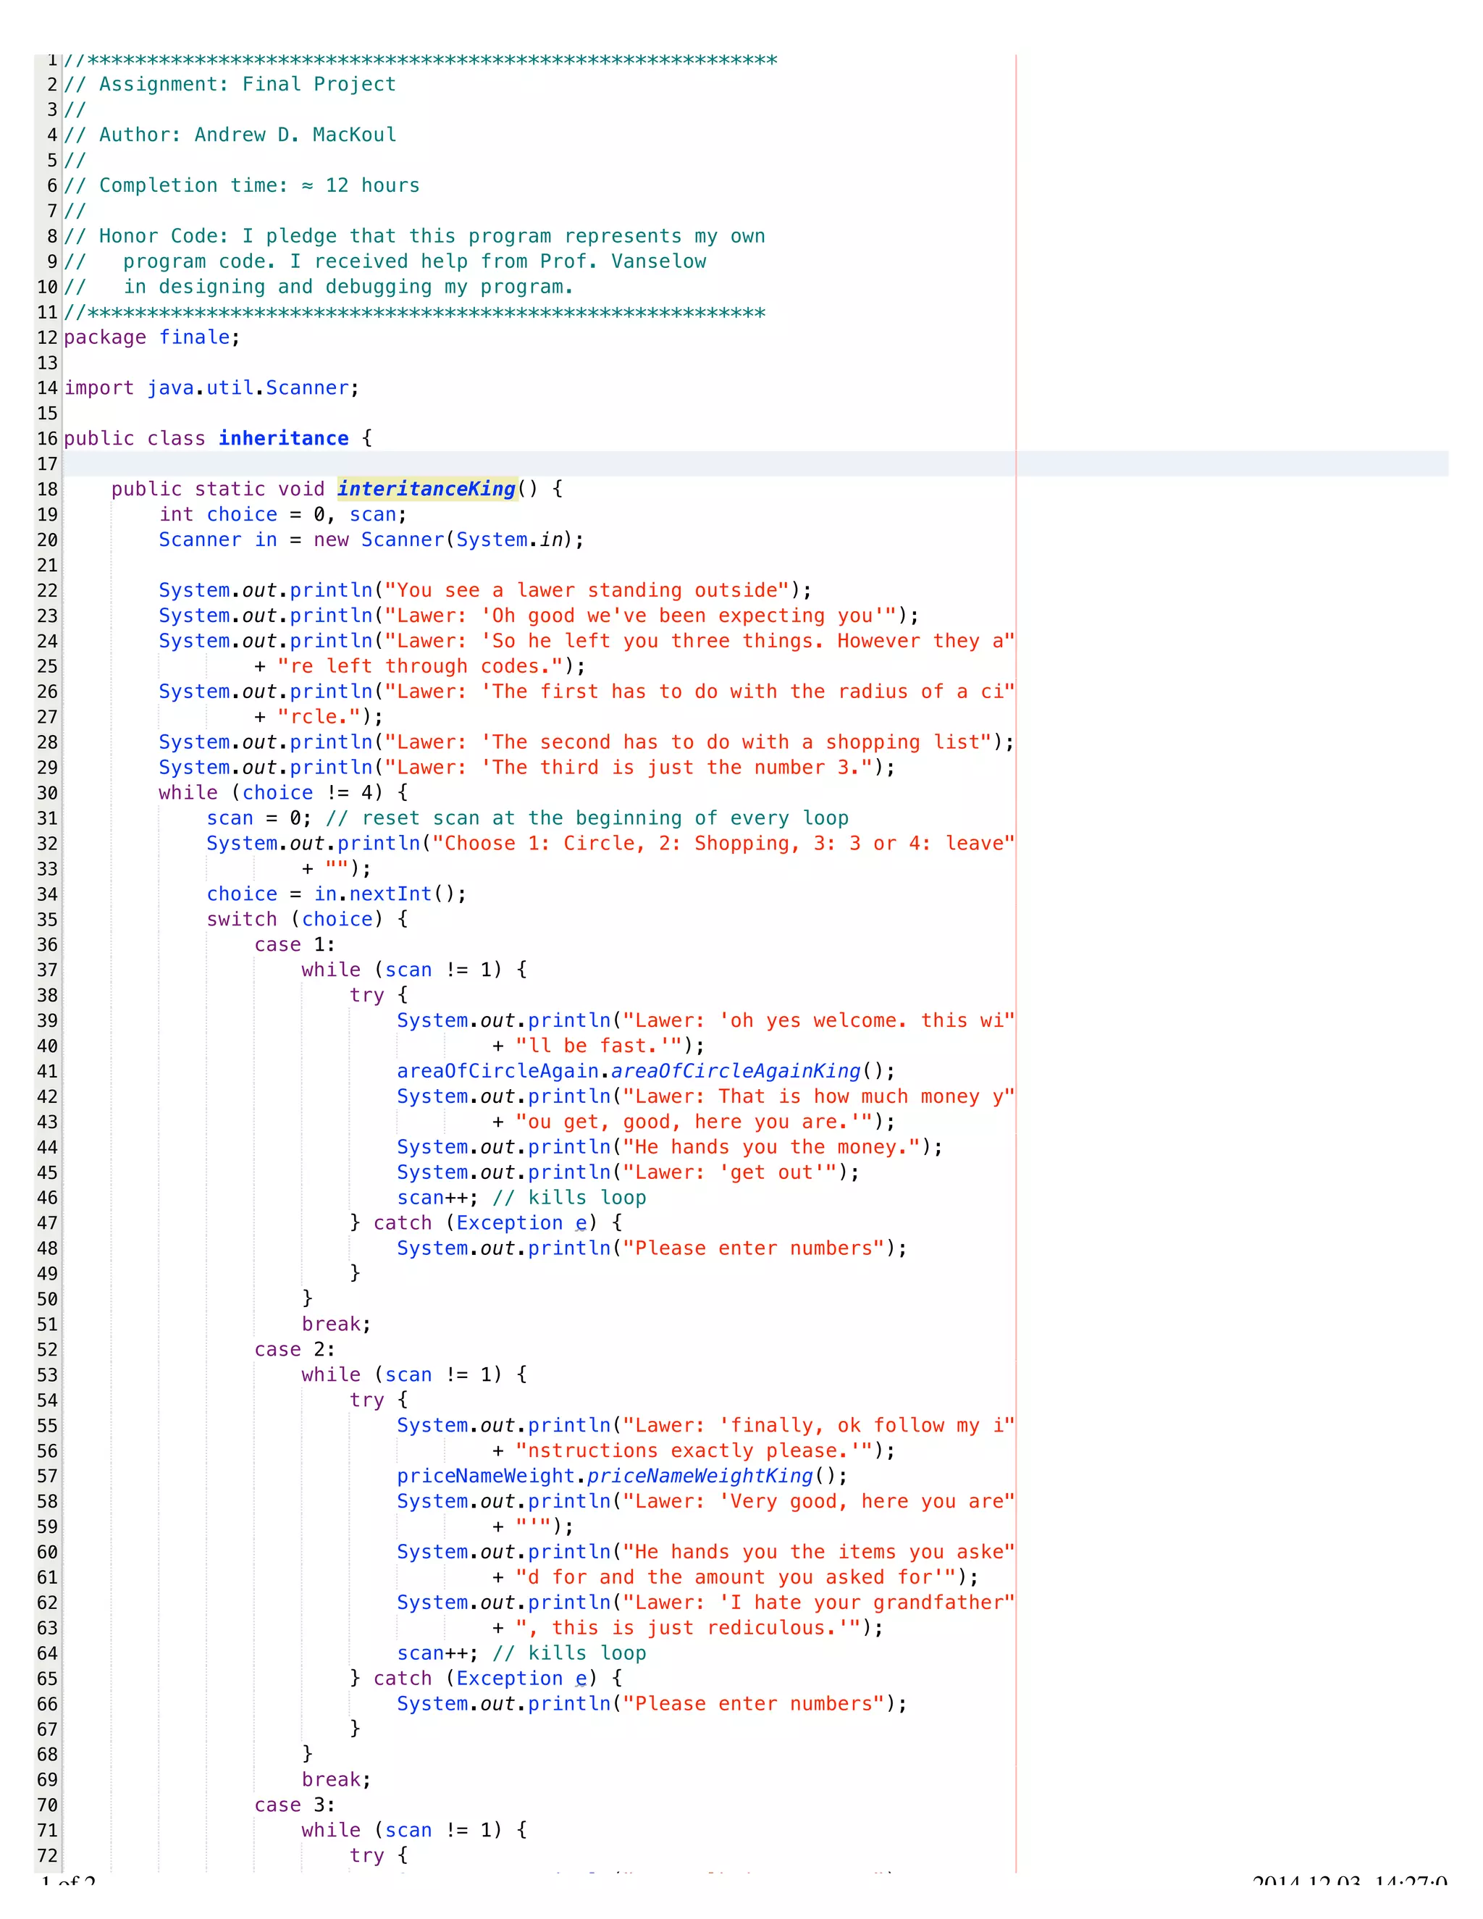Click the string "Lawer: 'get out'"
Image resolution: width=1483 pixels, height=1919 pixels.
pos(729,1172)
